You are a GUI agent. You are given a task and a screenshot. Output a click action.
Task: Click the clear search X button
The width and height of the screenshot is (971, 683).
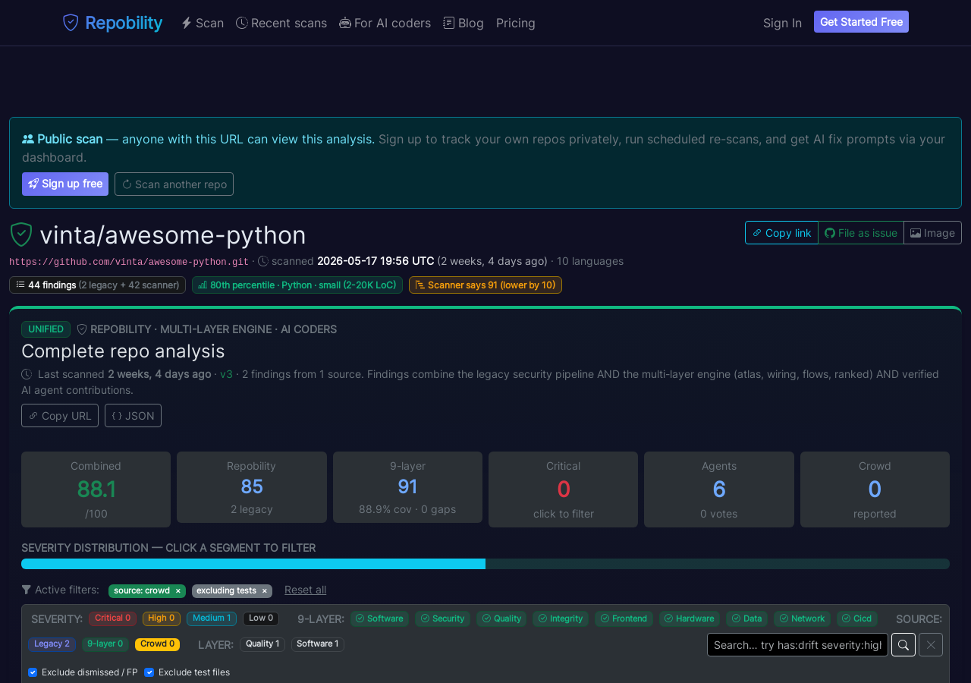pos(931,645)
